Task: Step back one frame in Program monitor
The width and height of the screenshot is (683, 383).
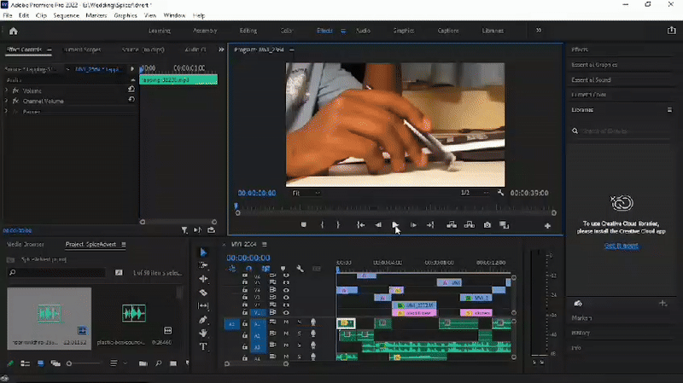Action: coord(378,225)
